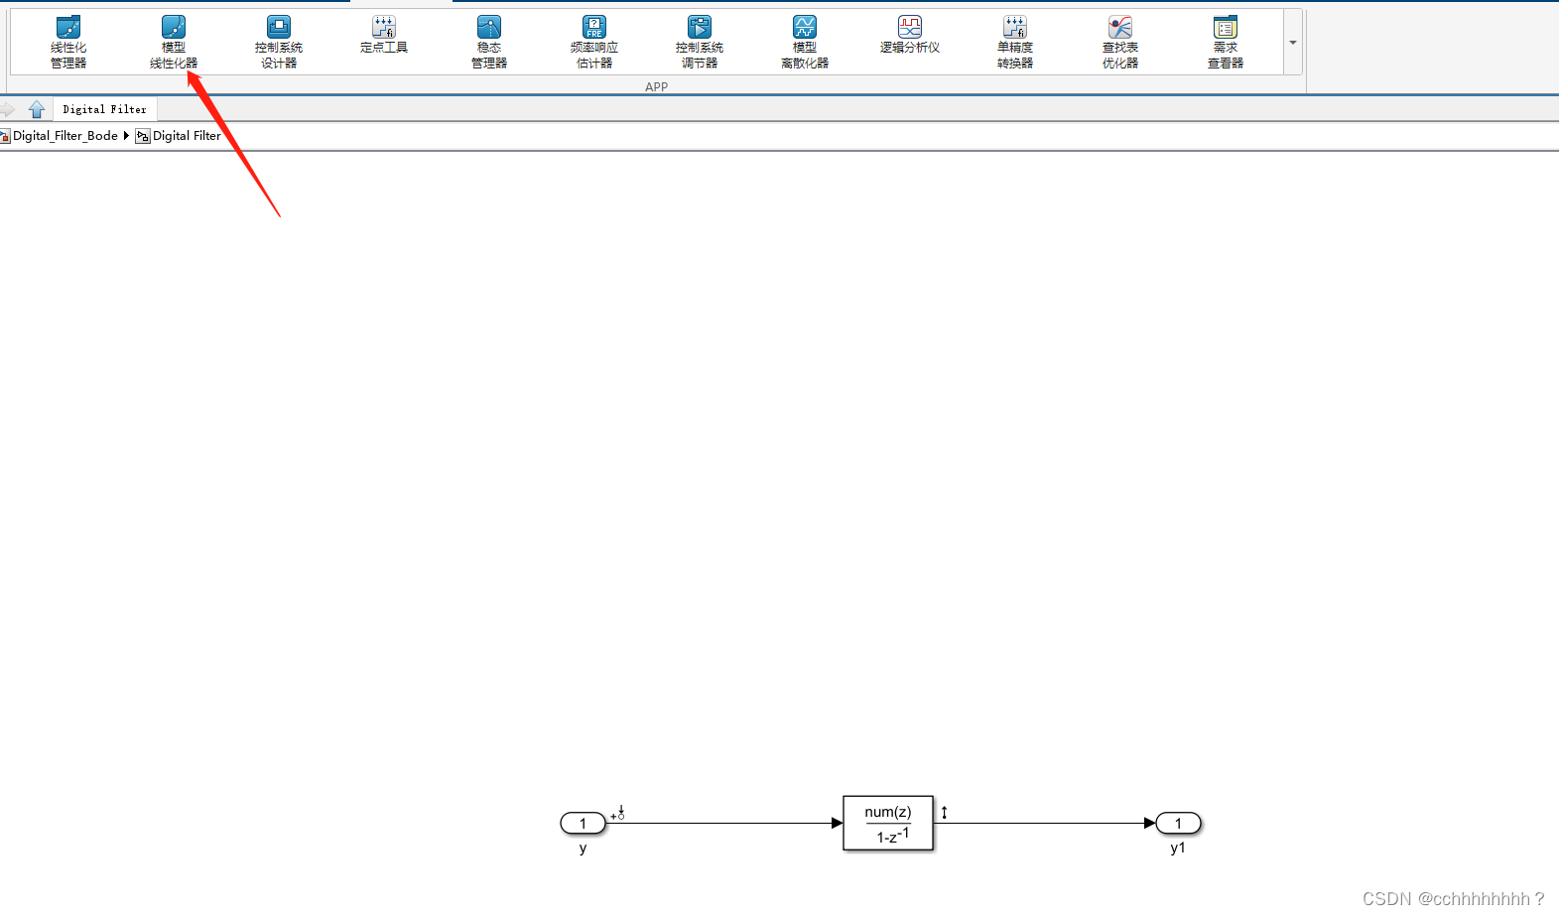Select the input port block y
This screenshot has width=1559, height=915.
click(x=584, y=823)
